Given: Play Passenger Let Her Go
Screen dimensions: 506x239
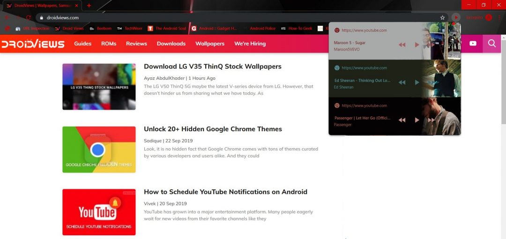Looking at the screenshot, I should [x=417, y=120].
